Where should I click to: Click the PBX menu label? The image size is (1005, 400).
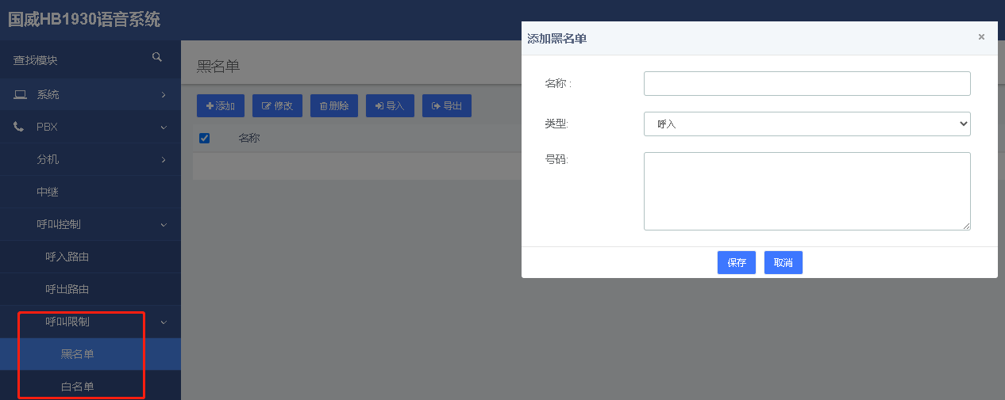tap(47, 127)
